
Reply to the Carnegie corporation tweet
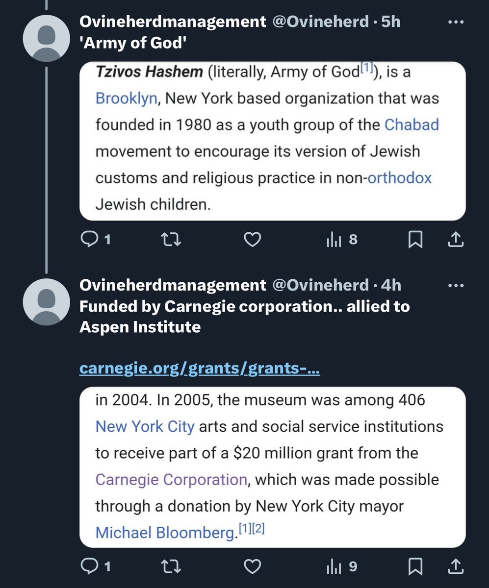coord(89,567)
